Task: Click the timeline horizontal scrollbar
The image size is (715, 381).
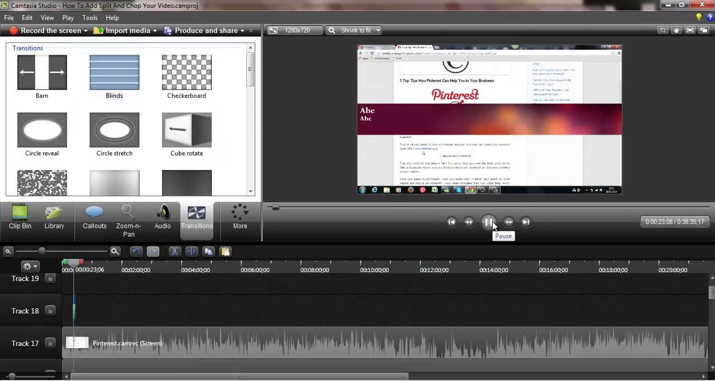Action: click(240, 377)
